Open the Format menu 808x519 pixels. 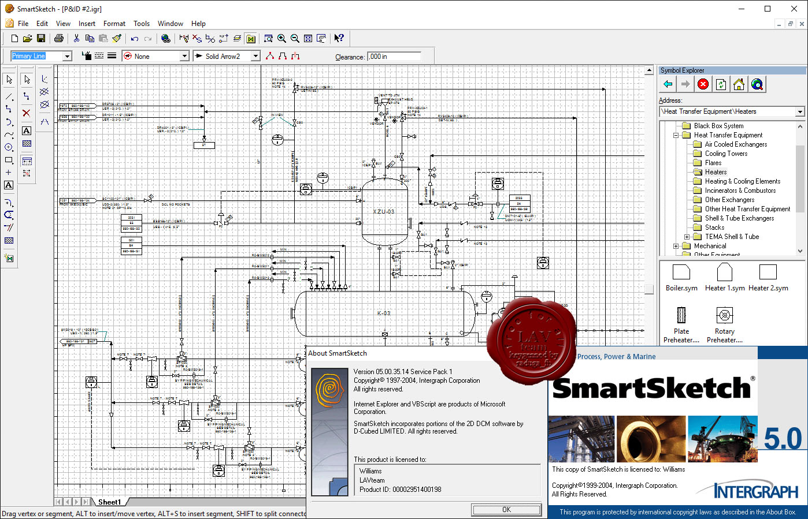pos(114,24)
